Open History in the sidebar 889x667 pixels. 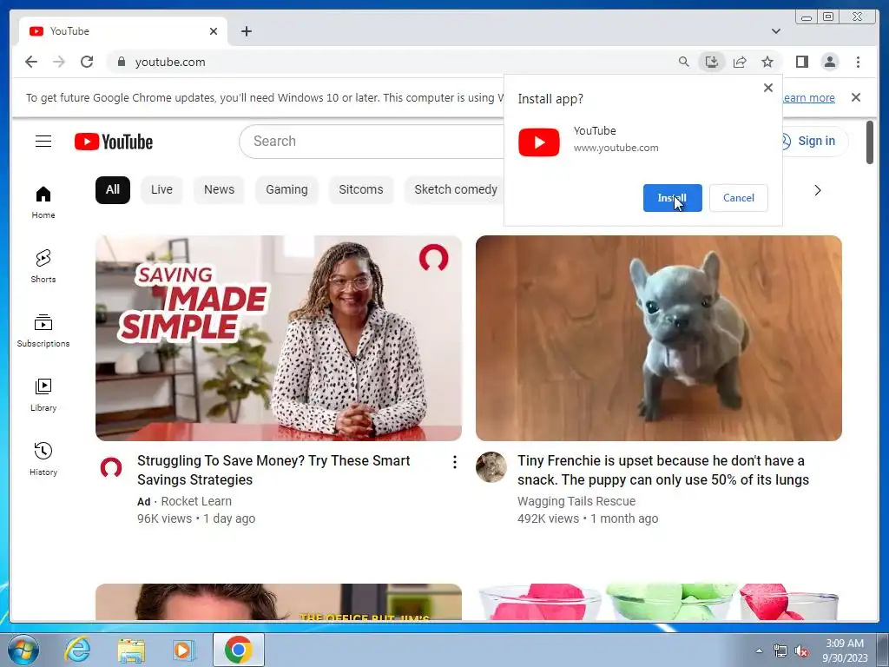point(43,459)
